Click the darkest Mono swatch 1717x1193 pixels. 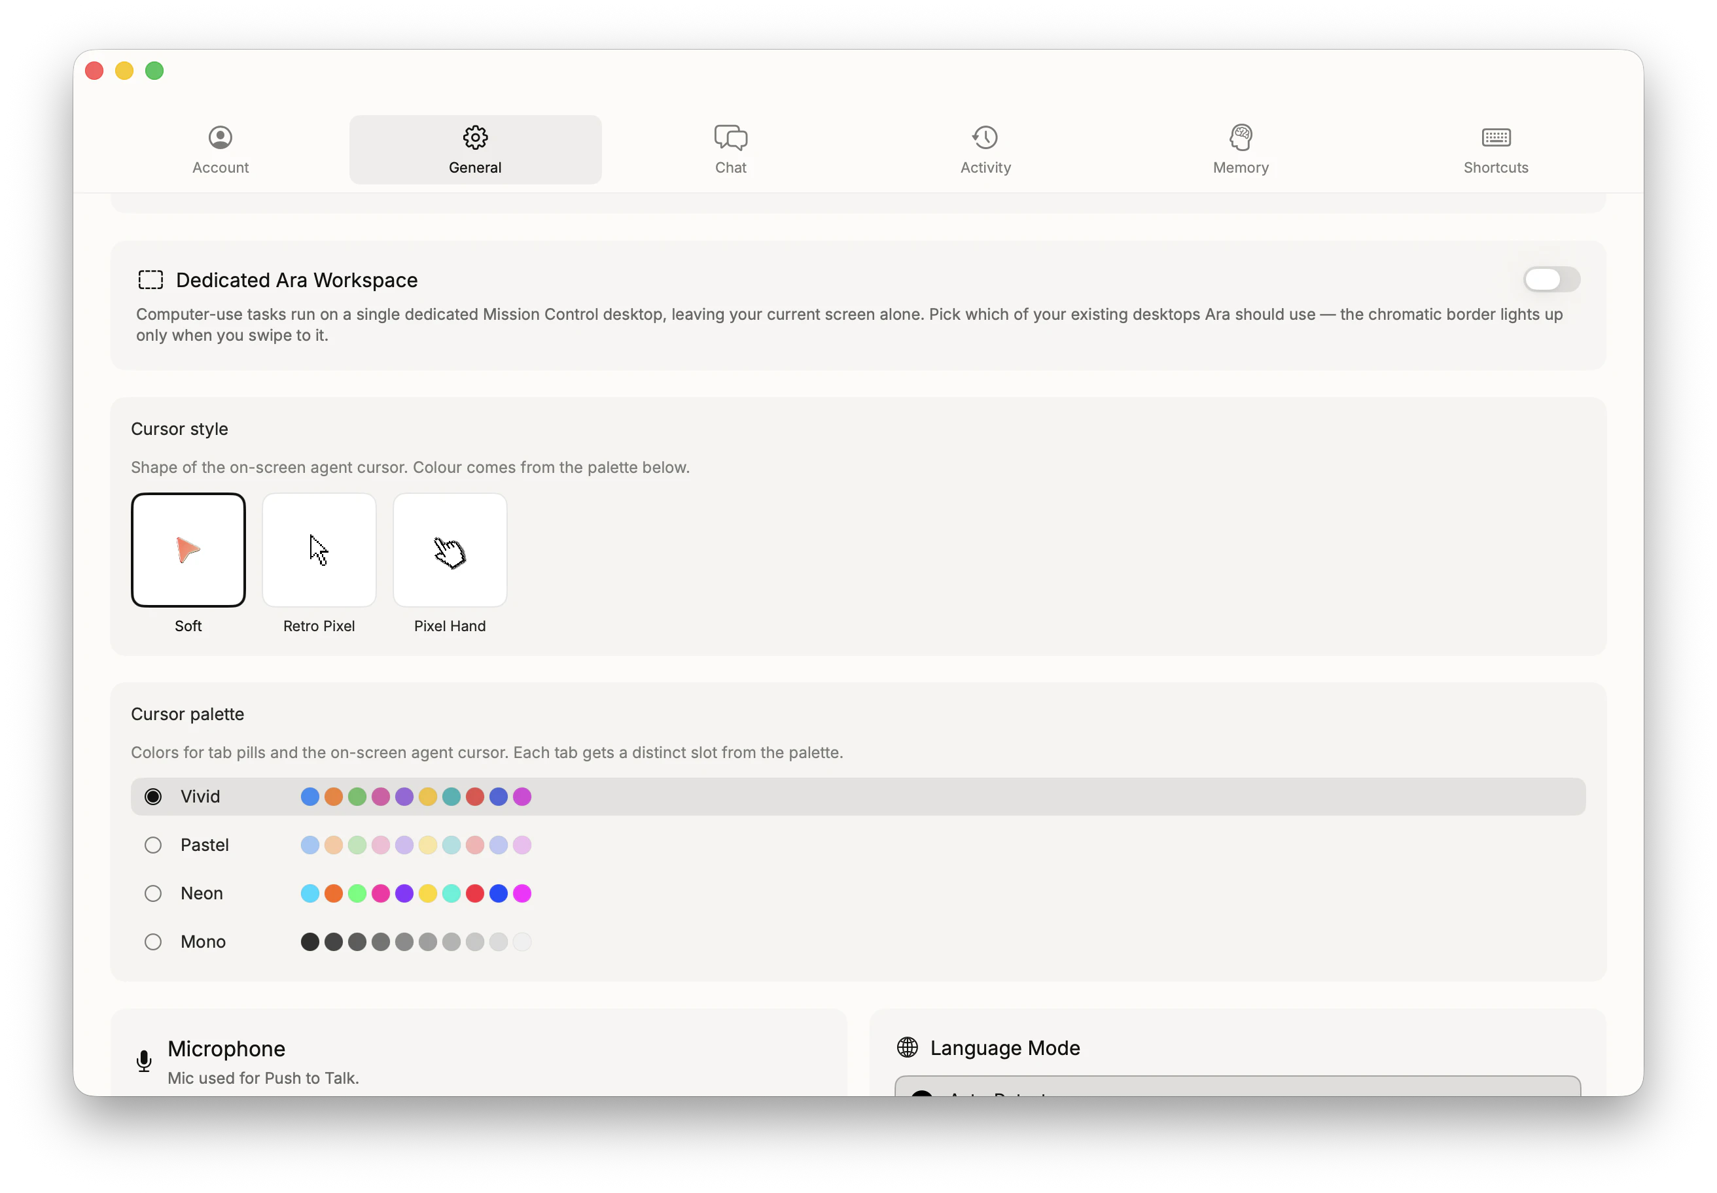(310, 942)
